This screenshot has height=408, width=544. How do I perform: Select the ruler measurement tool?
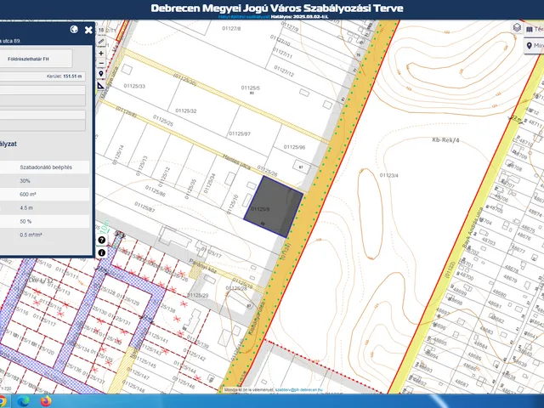tap(101, 42)
